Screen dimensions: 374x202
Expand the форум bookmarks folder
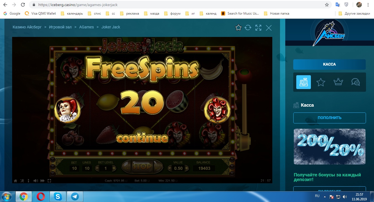coord(173,14)
